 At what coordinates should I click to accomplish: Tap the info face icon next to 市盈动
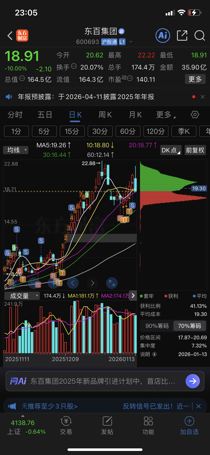130,78
